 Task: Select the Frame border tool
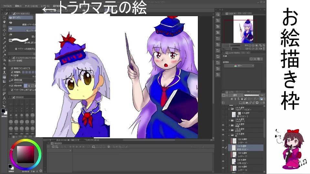pyautogui.click(x=4, y=90)
